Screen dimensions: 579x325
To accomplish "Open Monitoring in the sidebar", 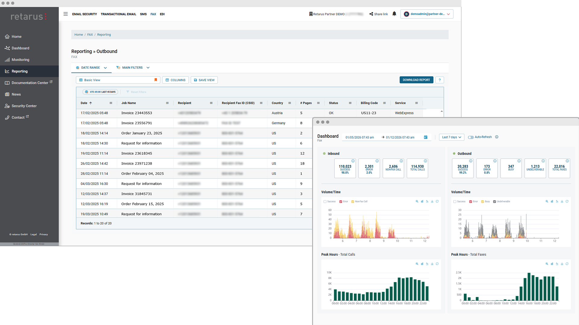I will pos(20,60).
